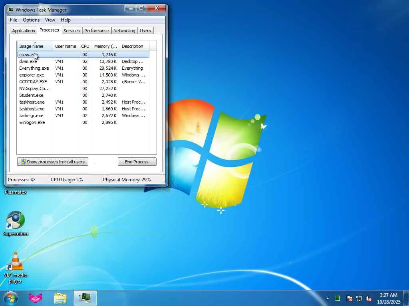Screen dimensions: 409x306
Task: Click the gBurner V... description cell
Action: click(133, 82)
